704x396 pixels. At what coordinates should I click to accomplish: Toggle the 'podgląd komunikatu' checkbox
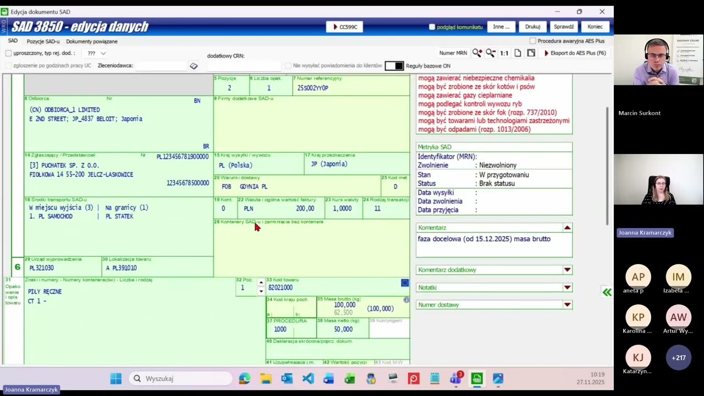[432, 26]
